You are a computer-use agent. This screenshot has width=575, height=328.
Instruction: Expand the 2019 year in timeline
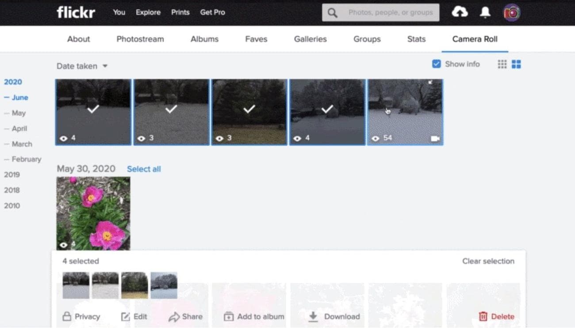[x=12, y=174]
